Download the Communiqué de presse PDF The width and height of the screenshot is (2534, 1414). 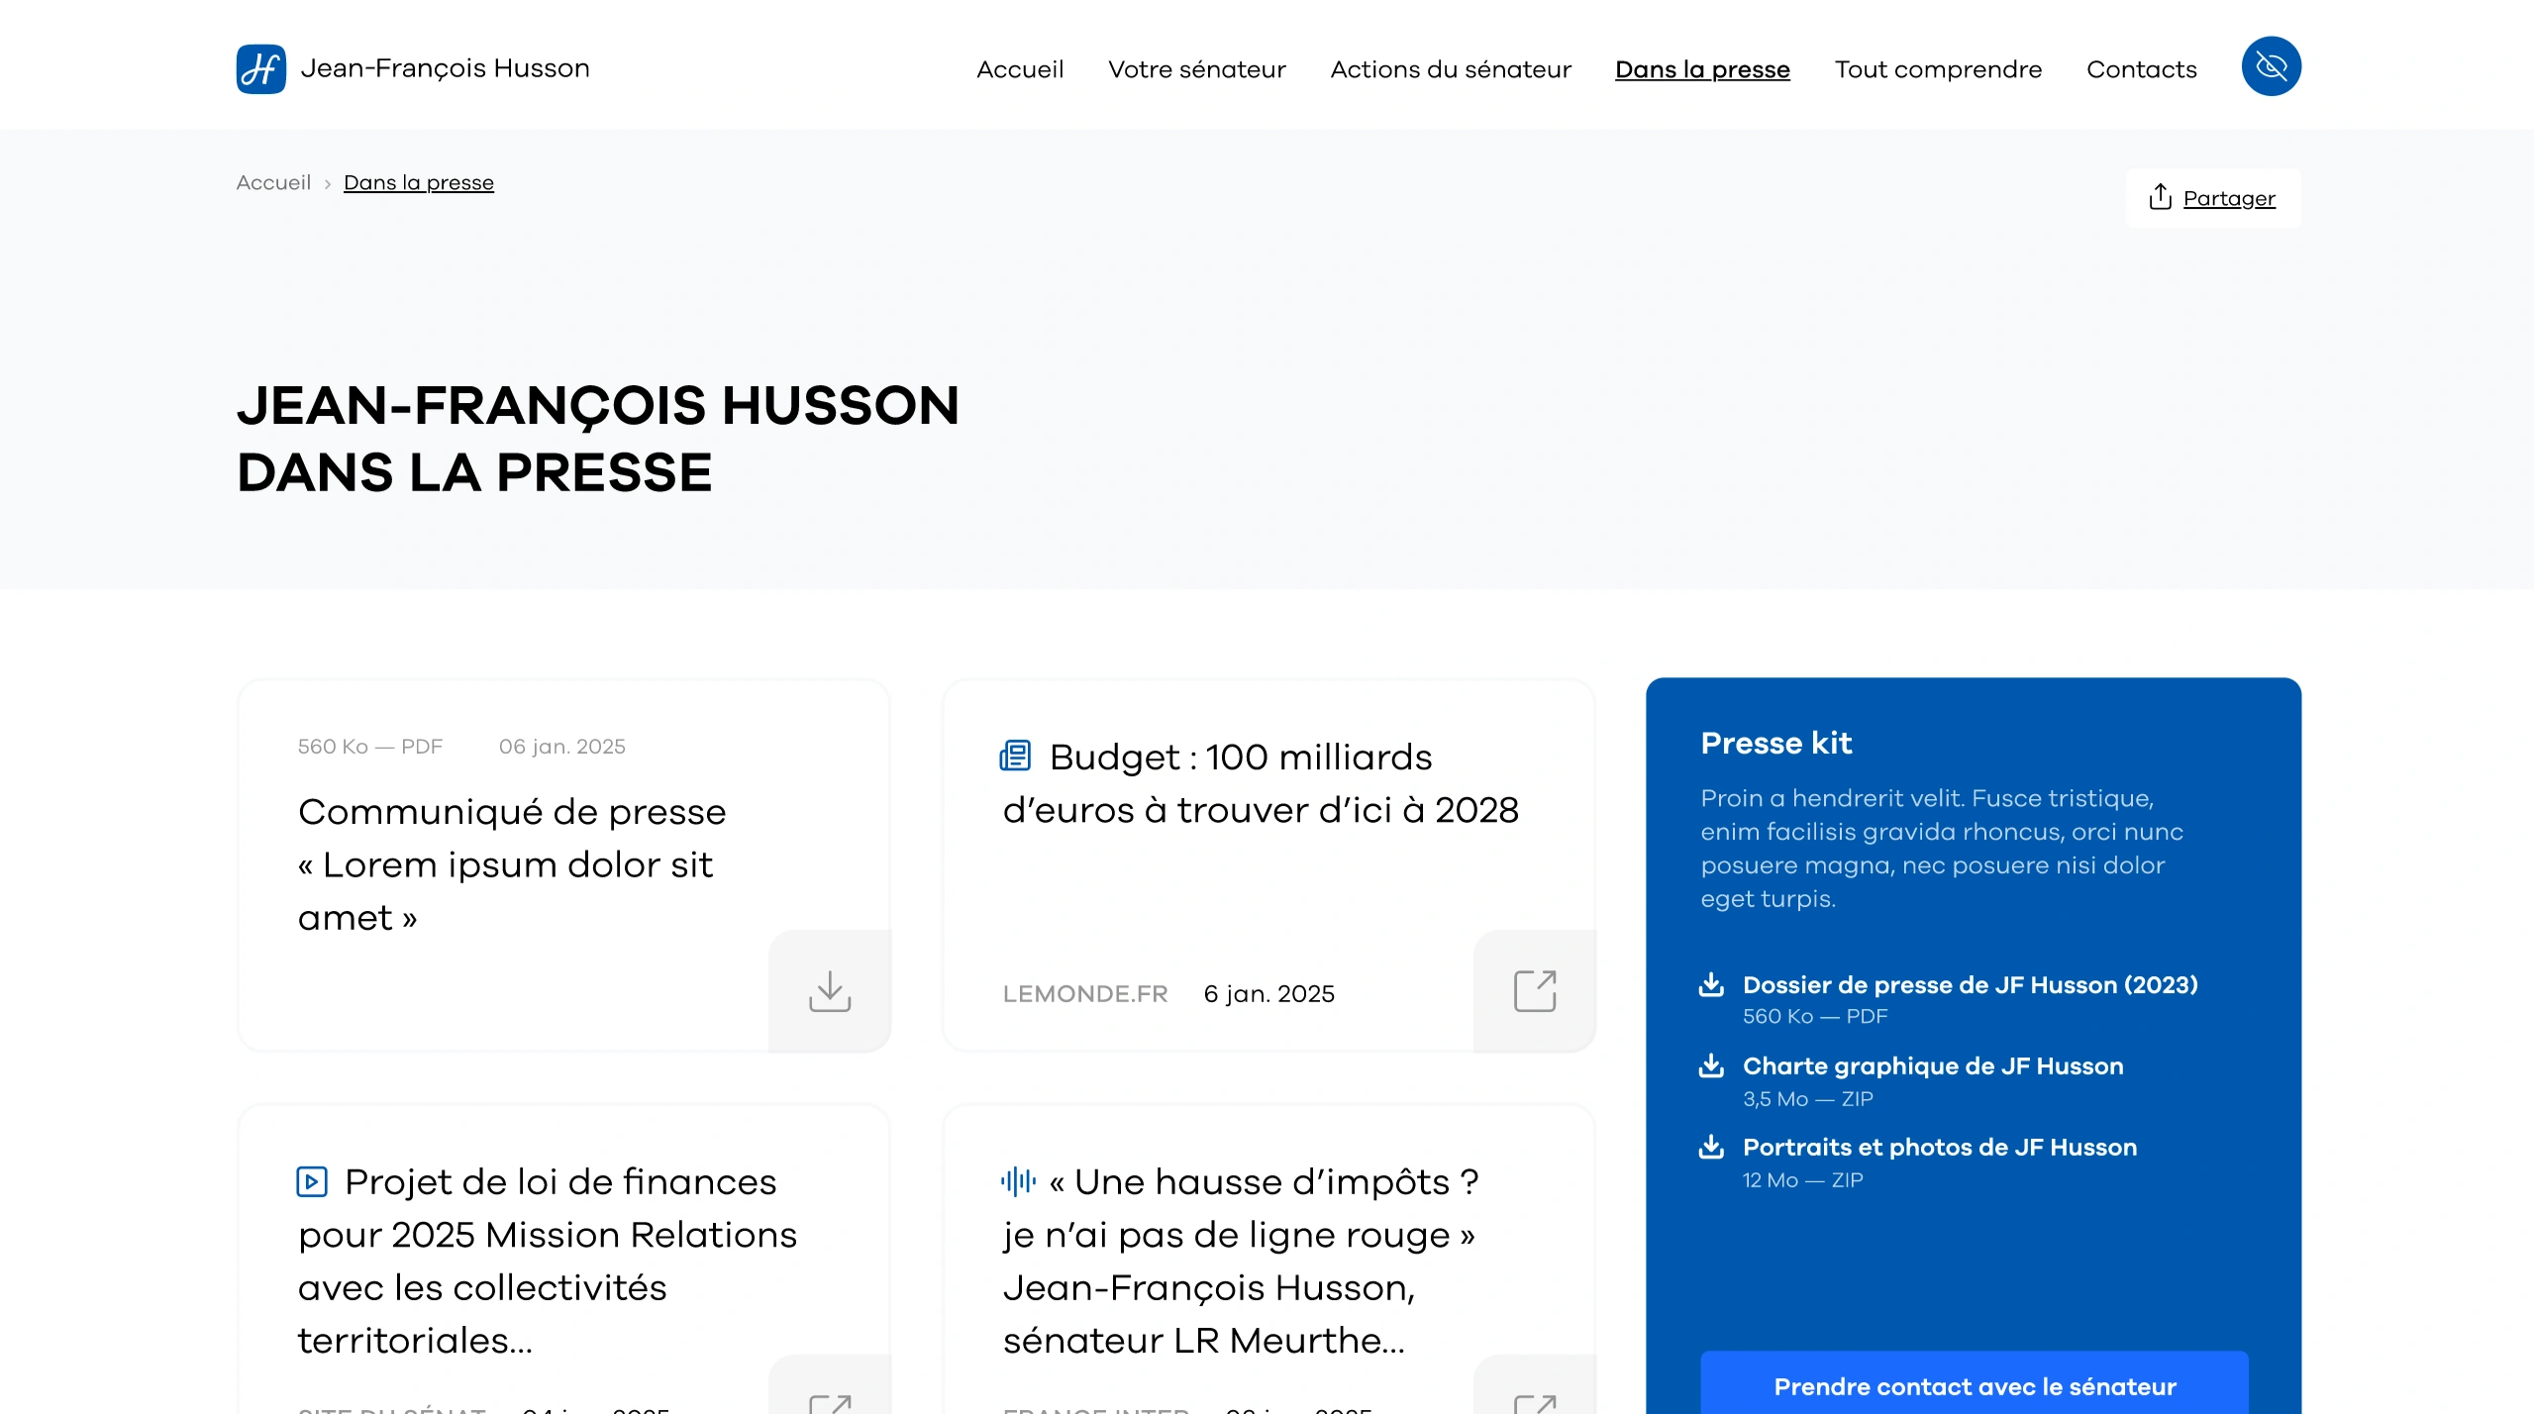[829, 990]
